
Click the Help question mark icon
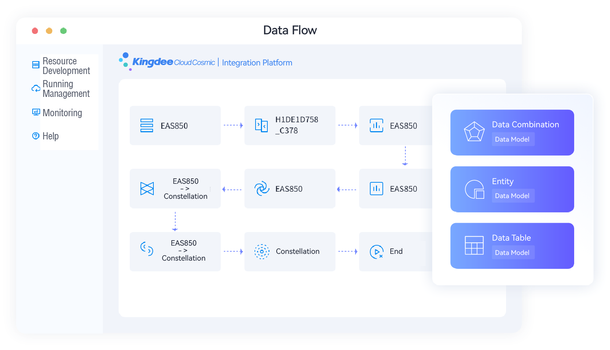tap(36, 136)
